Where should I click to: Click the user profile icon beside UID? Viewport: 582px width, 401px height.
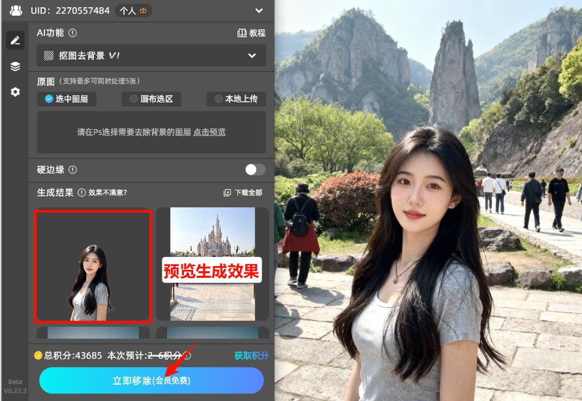pyautogui.click(x=15, y=10)
